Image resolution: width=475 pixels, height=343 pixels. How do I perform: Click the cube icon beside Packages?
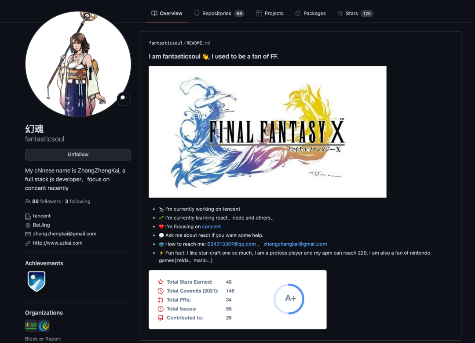[x=298, y=13]
